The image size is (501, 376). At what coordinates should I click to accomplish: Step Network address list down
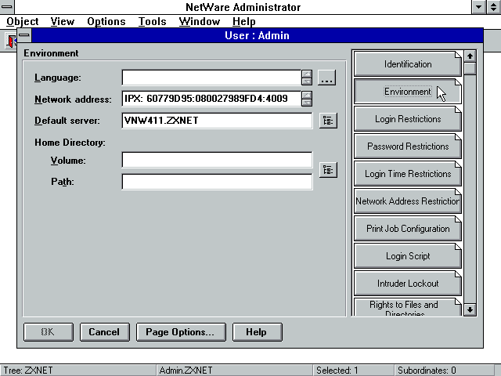coord(307,103)
